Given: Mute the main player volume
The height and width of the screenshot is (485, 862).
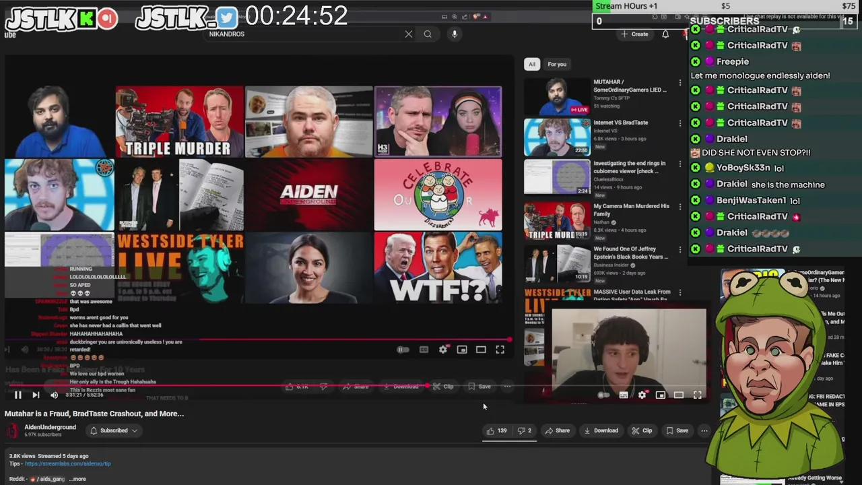Looking at the screenshot, I should tap(54, 395).
